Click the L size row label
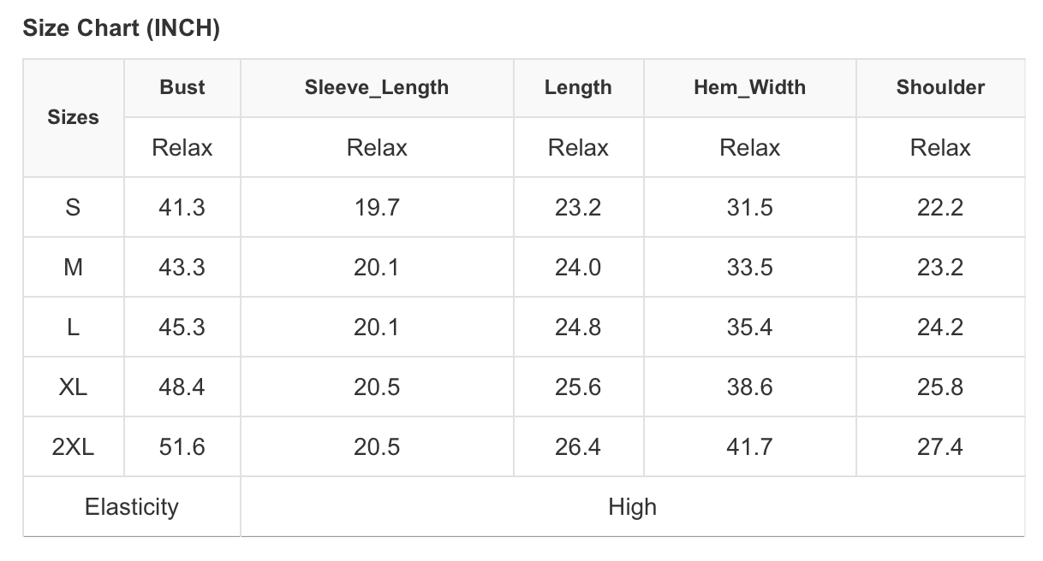 (73, 327)
